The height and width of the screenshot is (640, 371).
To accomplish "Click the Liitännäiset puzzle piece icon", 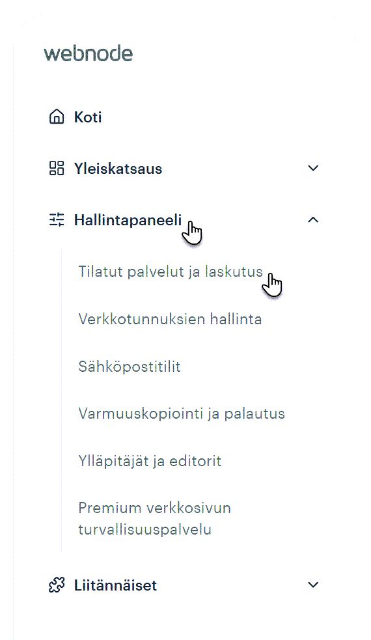I will [57, 585].
